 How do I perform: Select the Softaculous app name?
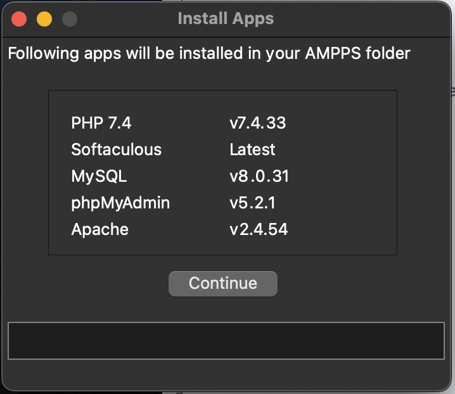[117, 149]
